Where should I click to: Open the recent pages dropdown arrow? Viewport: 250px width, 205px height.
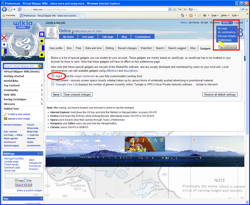tap(15, 9)
